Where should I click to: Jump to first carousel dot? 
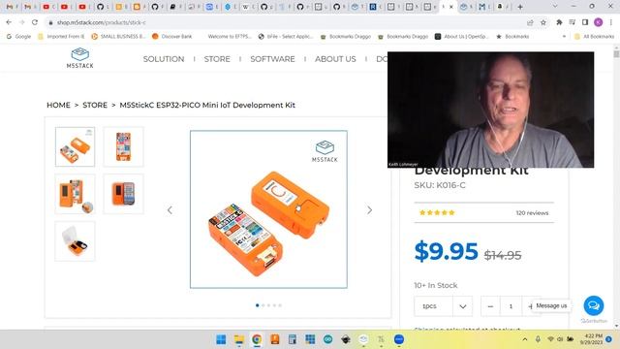coord(258,305)
